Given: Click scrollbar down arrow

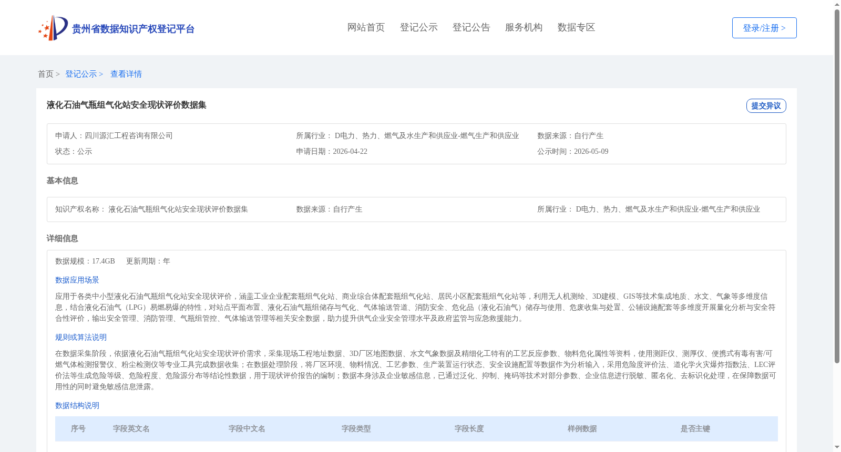Looking at the screenshot, I should pos(837,447).
